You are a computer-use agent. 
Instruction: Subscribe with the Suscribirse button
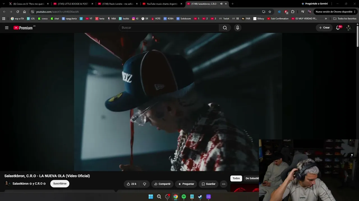click(60, 184)
